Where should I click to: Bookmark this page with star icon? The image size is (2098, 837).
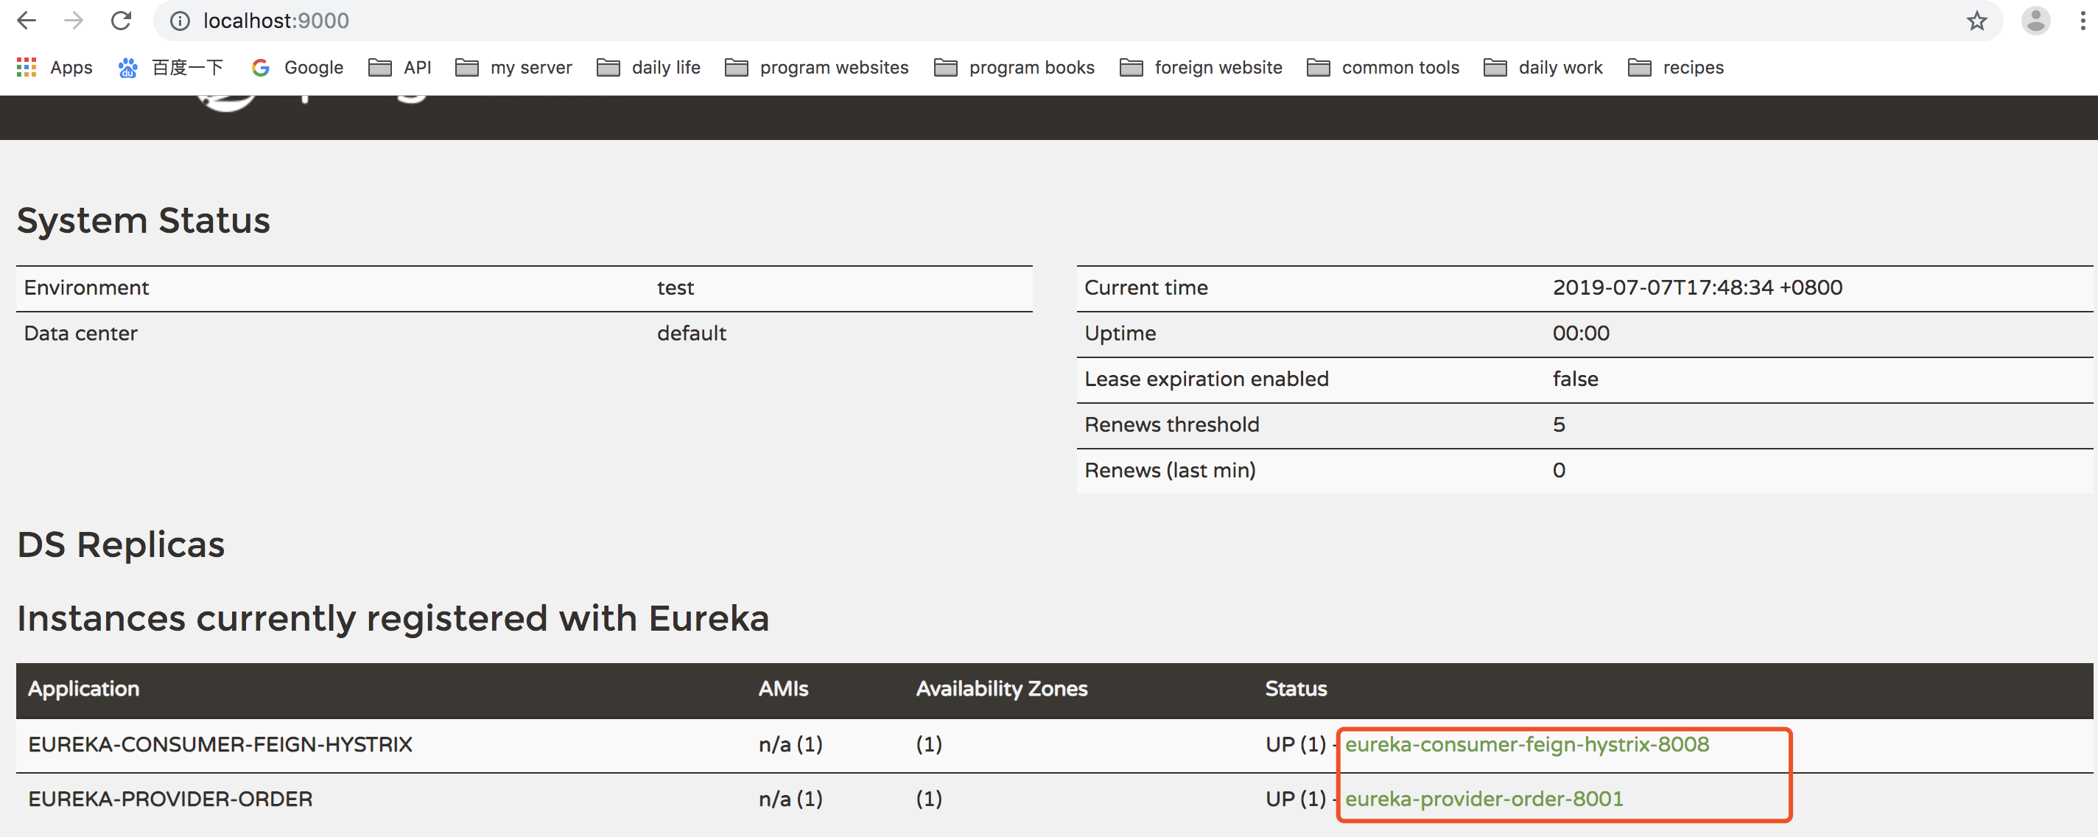click(1976, 21)
